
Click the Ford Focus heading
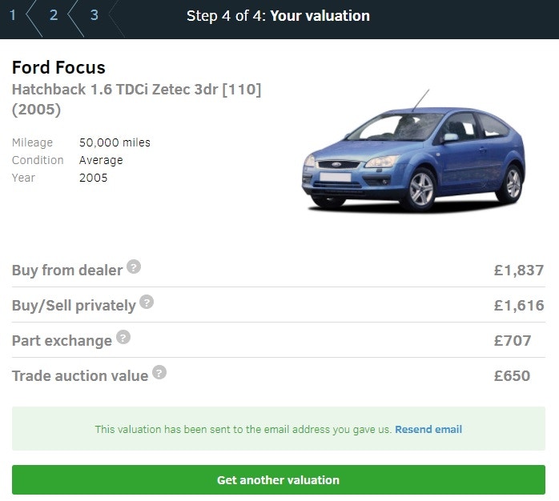(x=58, y=67)
